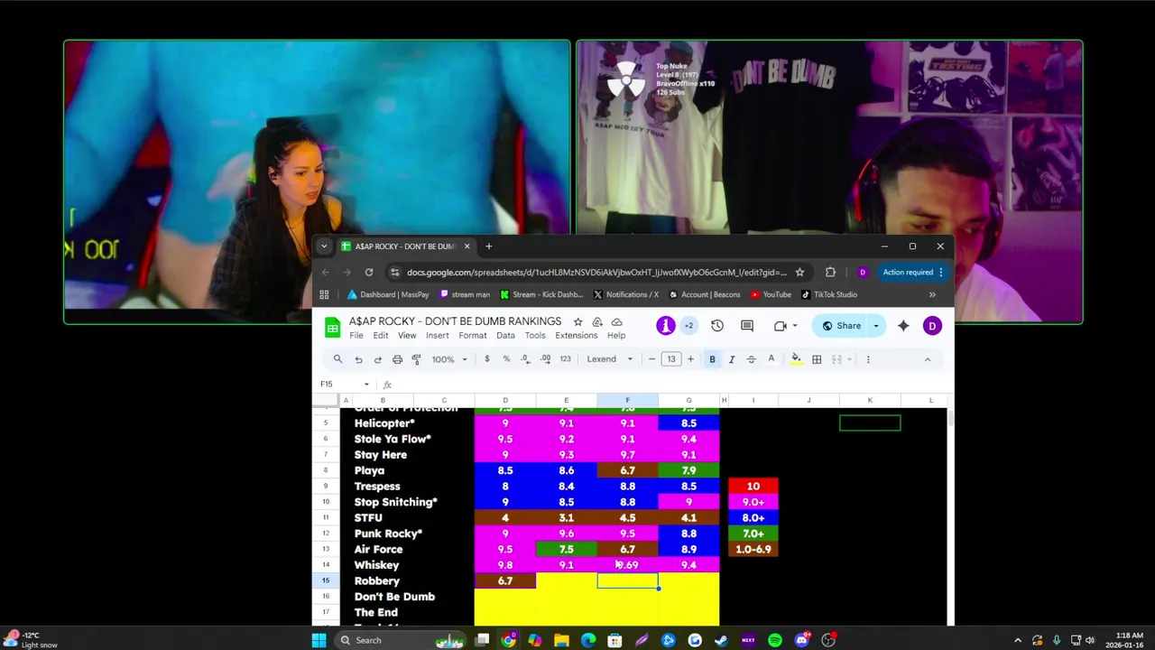The image size is (1155, 650).
Task: Open the Google Sheets home icon
Action: 332,328
